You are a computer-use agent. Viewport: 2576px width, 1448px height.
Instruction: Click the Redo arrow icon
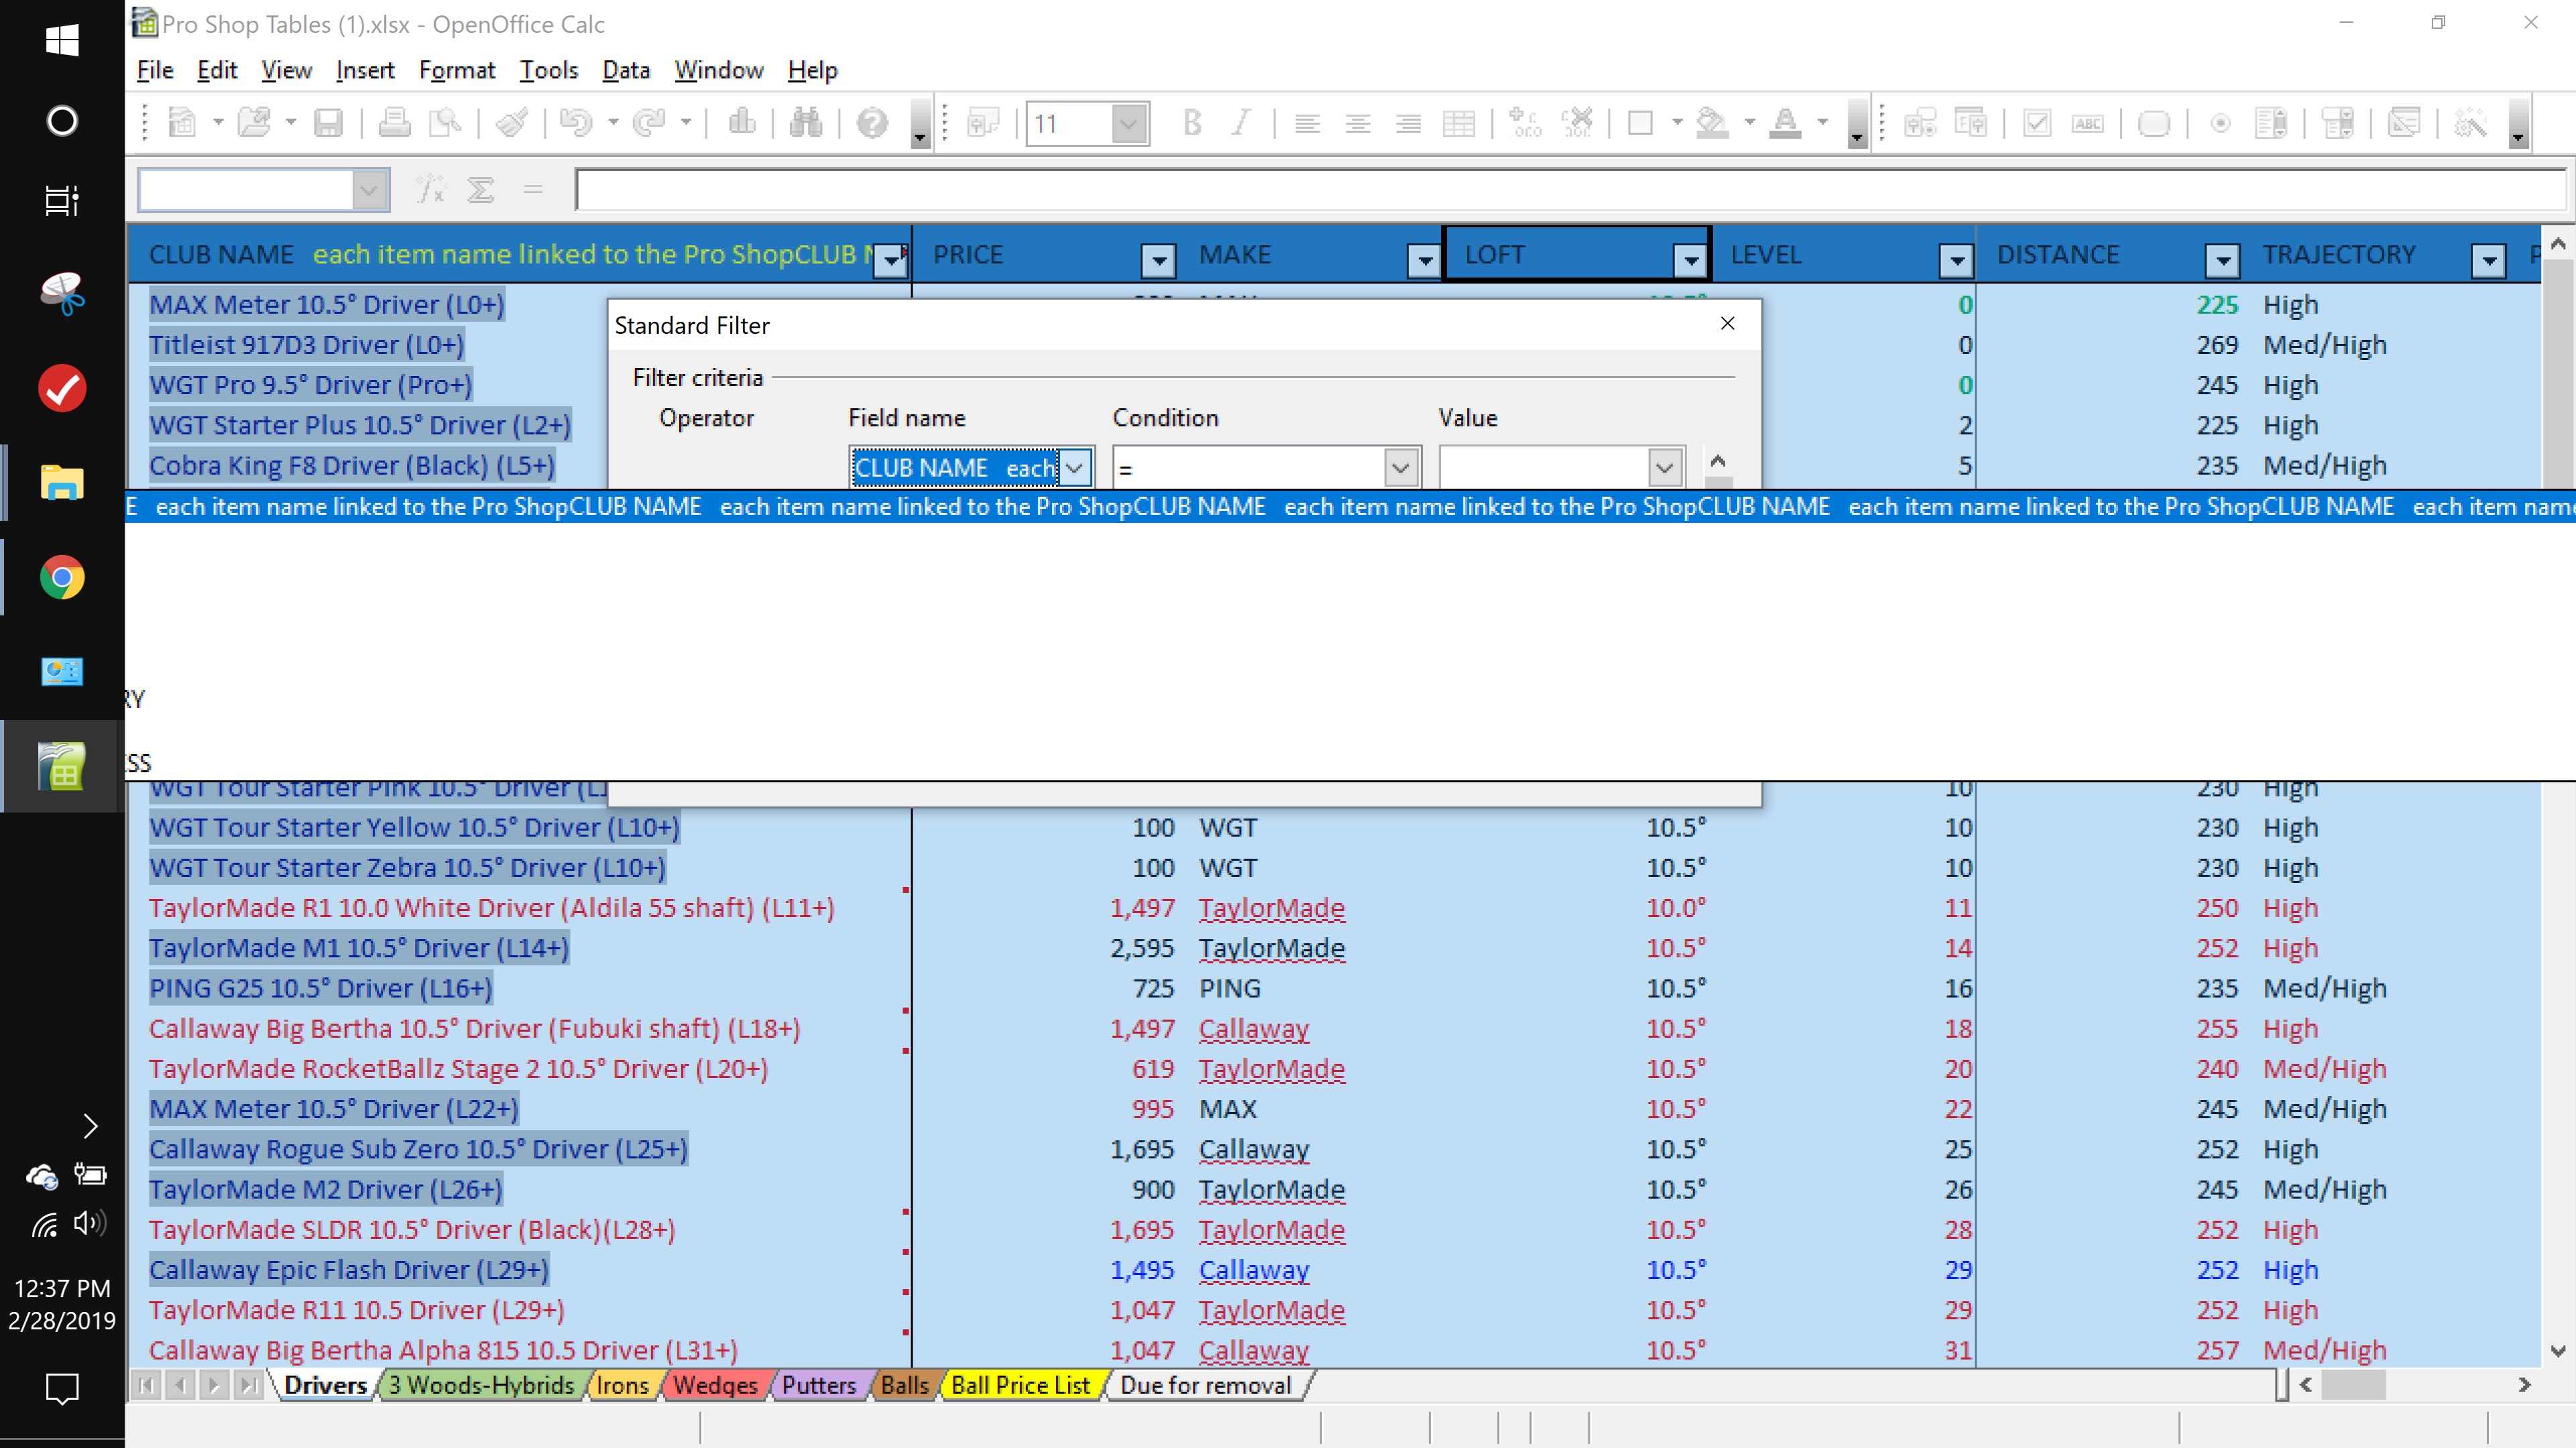(x=649, y=123)
